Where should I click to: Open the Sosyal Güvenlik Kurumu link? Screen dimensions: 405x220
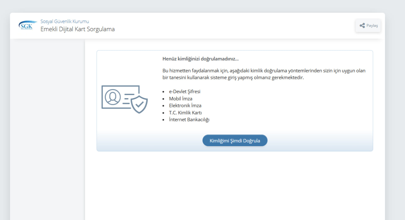[x=65, y=21]
